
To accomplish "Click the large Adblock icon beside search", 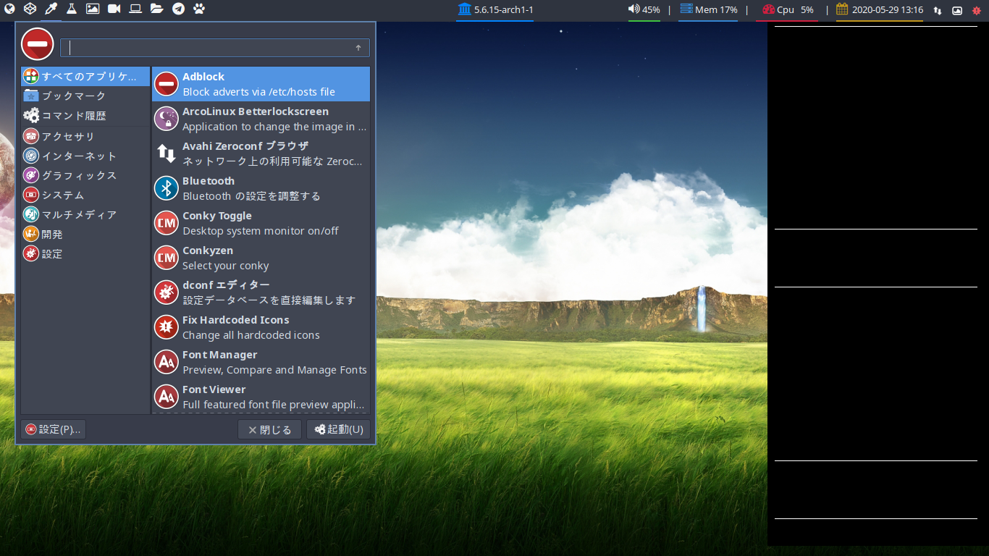I will pos(36,44).
